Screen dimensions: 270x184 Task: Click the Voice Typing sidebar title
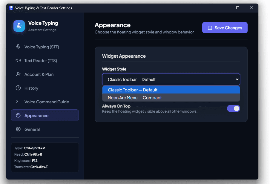[43, 23]
